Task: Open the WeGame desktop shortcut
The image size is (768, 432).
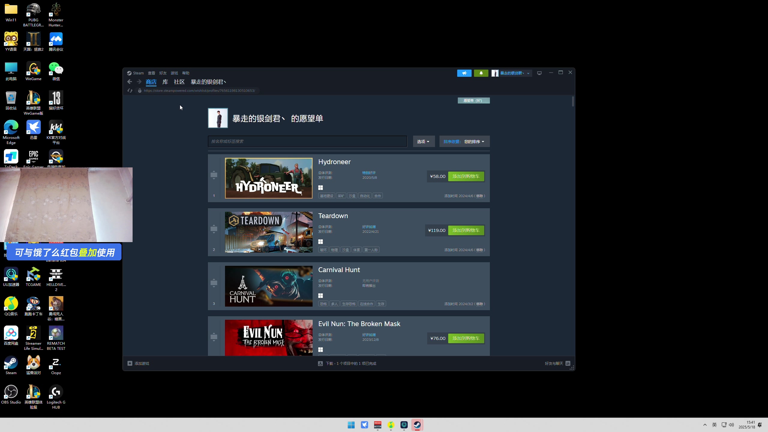Action: pyautogui.click(x=34, y=71)
